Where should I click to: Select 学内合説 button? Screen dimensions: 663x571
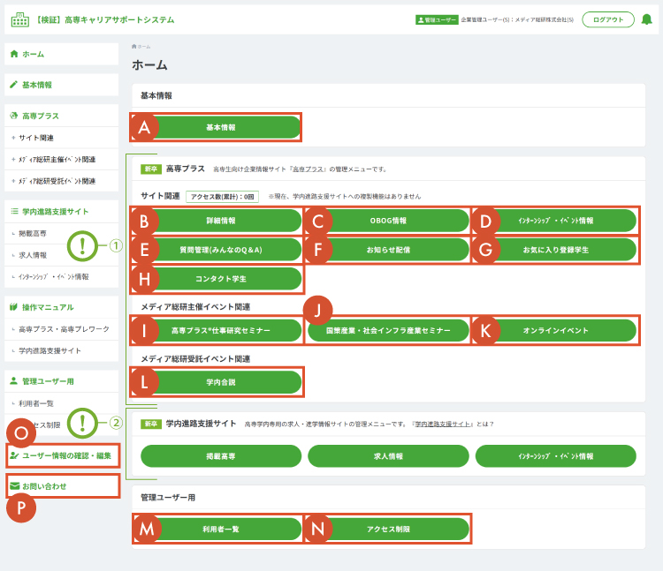click(221, 383)
